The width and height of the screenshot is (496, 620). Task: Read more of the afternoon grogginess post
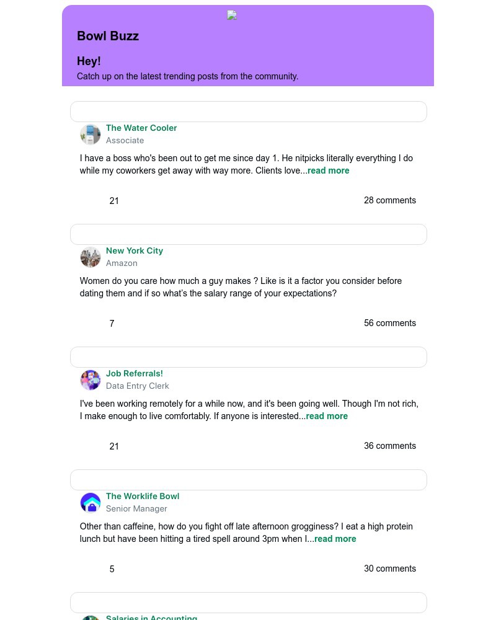pos(335,539)
